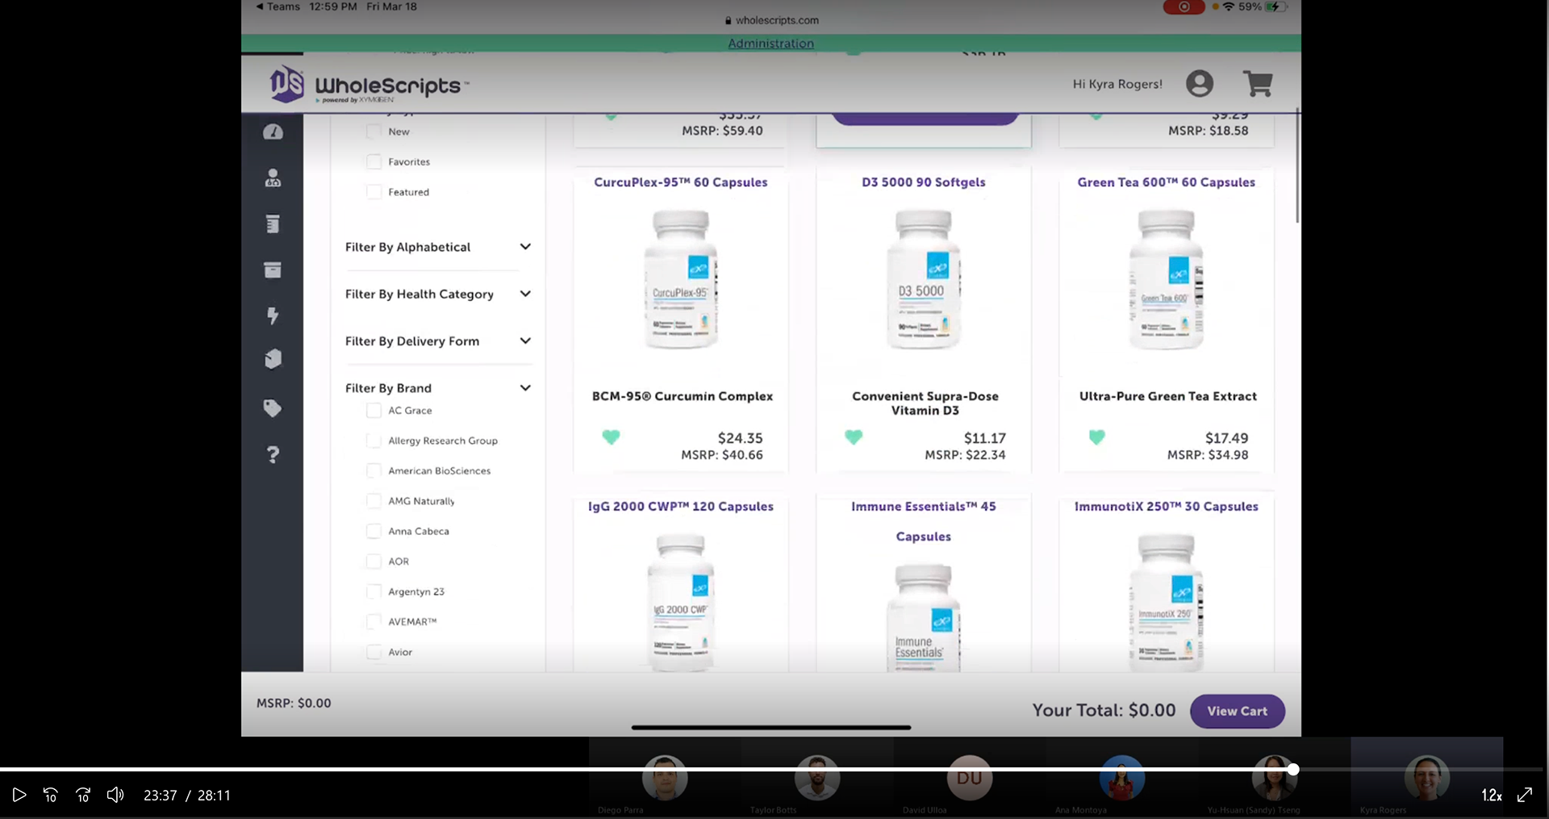Open the price tag icon in sidebar
This screenshot has width=1549, height=819.
pos(273,408)
